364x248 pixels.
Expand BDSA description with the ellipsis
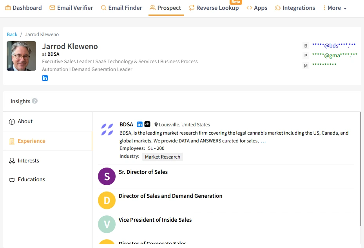click(263, 141)
